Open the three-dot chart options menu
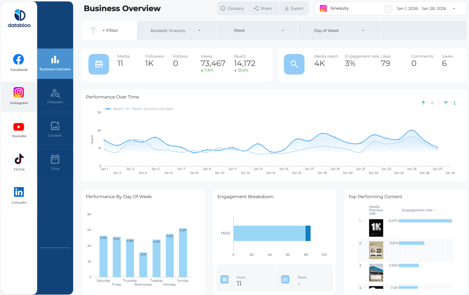 455,103
